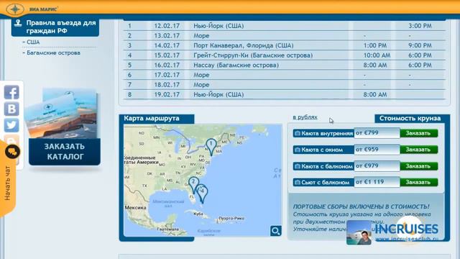This screenshot has width=460, height=259.
Task: Click the icon next to Правила въезда heading
Action: point(18,23)
